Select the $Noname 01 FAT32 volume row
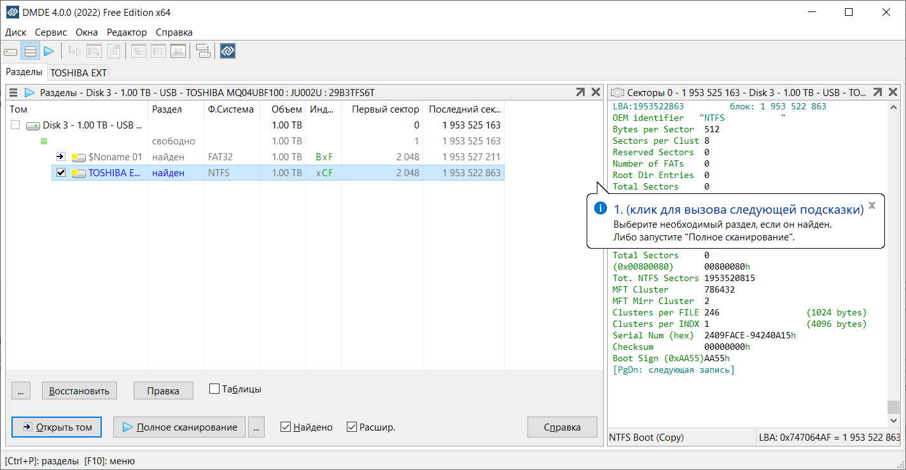Viewport: 906px width, 470px height. coord(115,157)
